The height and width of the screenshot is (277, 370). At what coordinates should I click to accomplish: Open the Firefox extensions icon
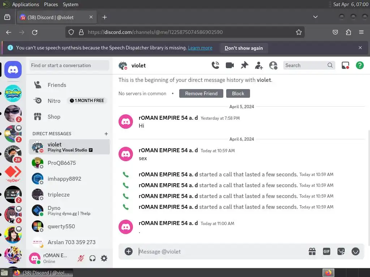tap(348, 32)
